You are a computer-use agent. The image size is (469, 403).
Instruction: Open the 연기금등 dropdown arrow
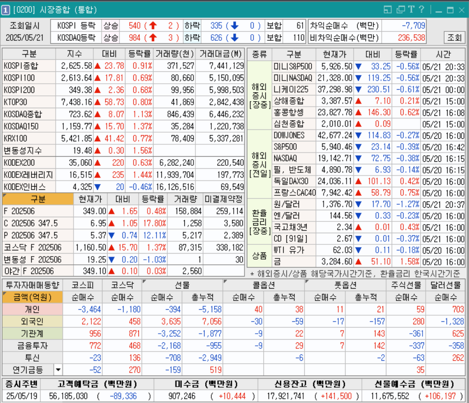(x=58, y=370)
